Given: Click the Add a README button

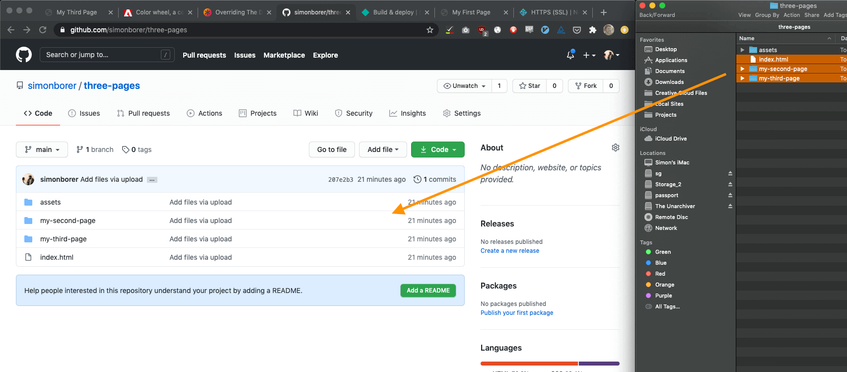Looking at the screenshot, I should [x=428, y=291].
